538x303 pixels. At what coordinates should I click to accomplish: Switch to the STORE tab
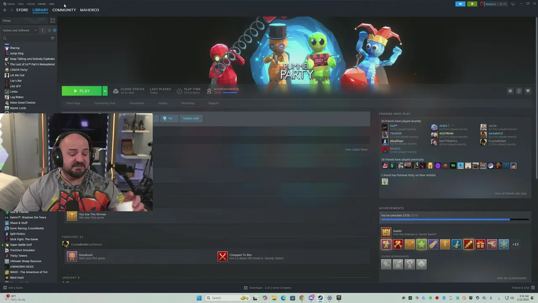pyautogui.click(x=22, y=10)
